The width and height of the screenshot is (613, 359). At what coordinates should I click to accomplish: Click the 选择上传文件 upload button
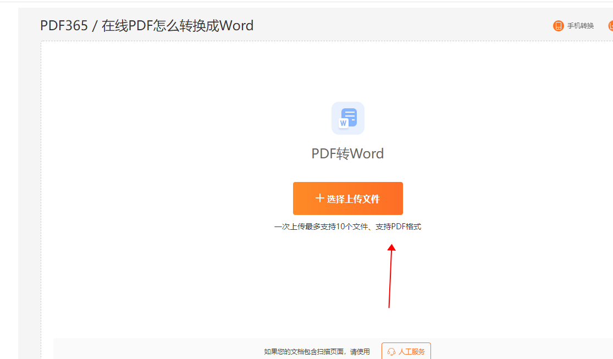[347, 198]
